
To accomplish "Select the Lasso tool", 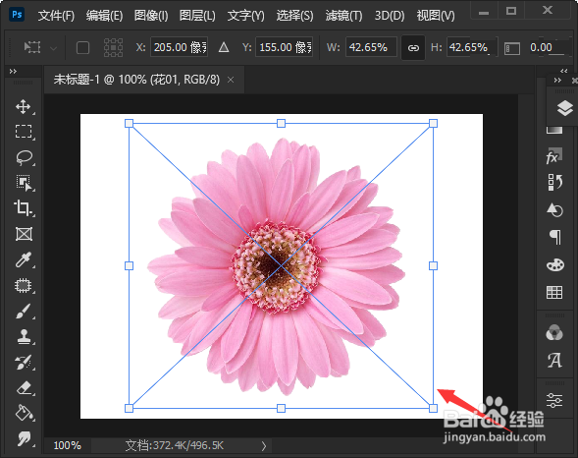I will (x=24, y=157).
